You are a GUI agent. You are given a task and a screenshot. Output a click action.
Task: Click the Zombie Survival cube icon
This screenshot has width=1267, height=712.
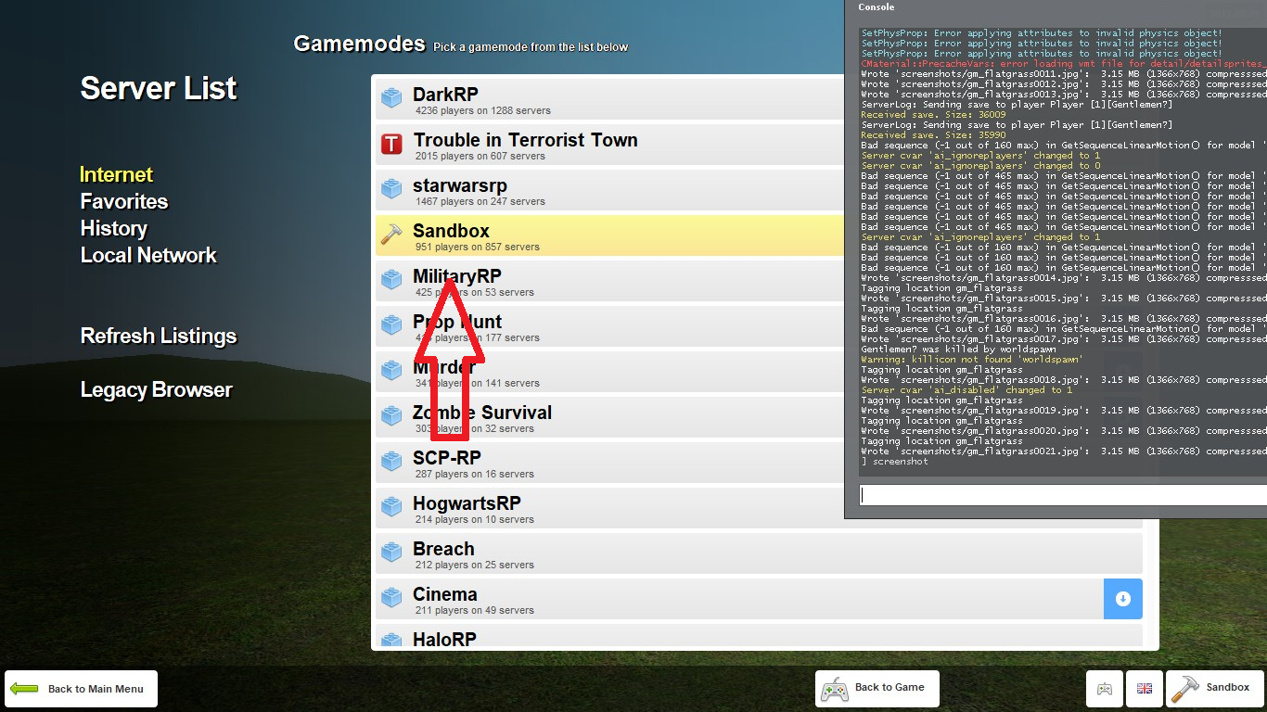[391, 416]
